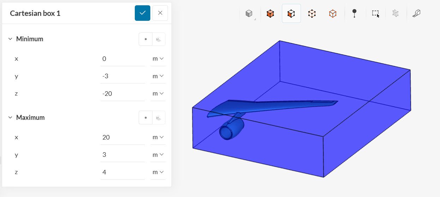Select the tape measure tool
The image size is (440, 197).
(x=416, y=14)
